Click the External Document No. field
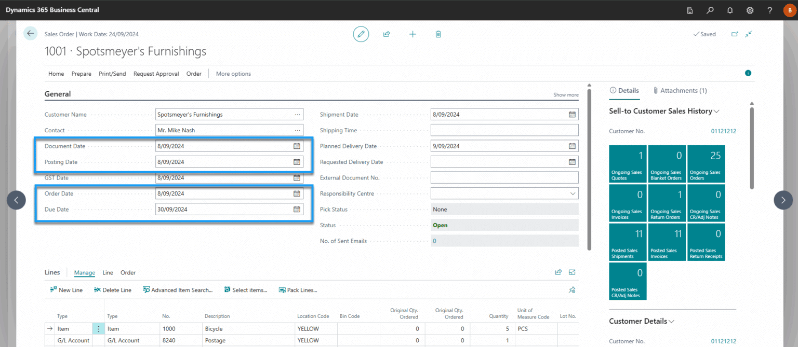 pyautogui.click(x=504, y=178)
